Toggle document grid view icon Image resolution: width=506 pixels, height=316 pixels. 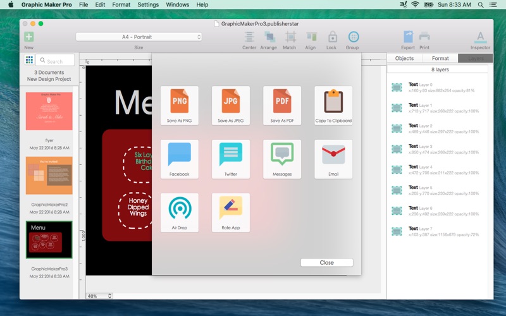tap(29, 59)
